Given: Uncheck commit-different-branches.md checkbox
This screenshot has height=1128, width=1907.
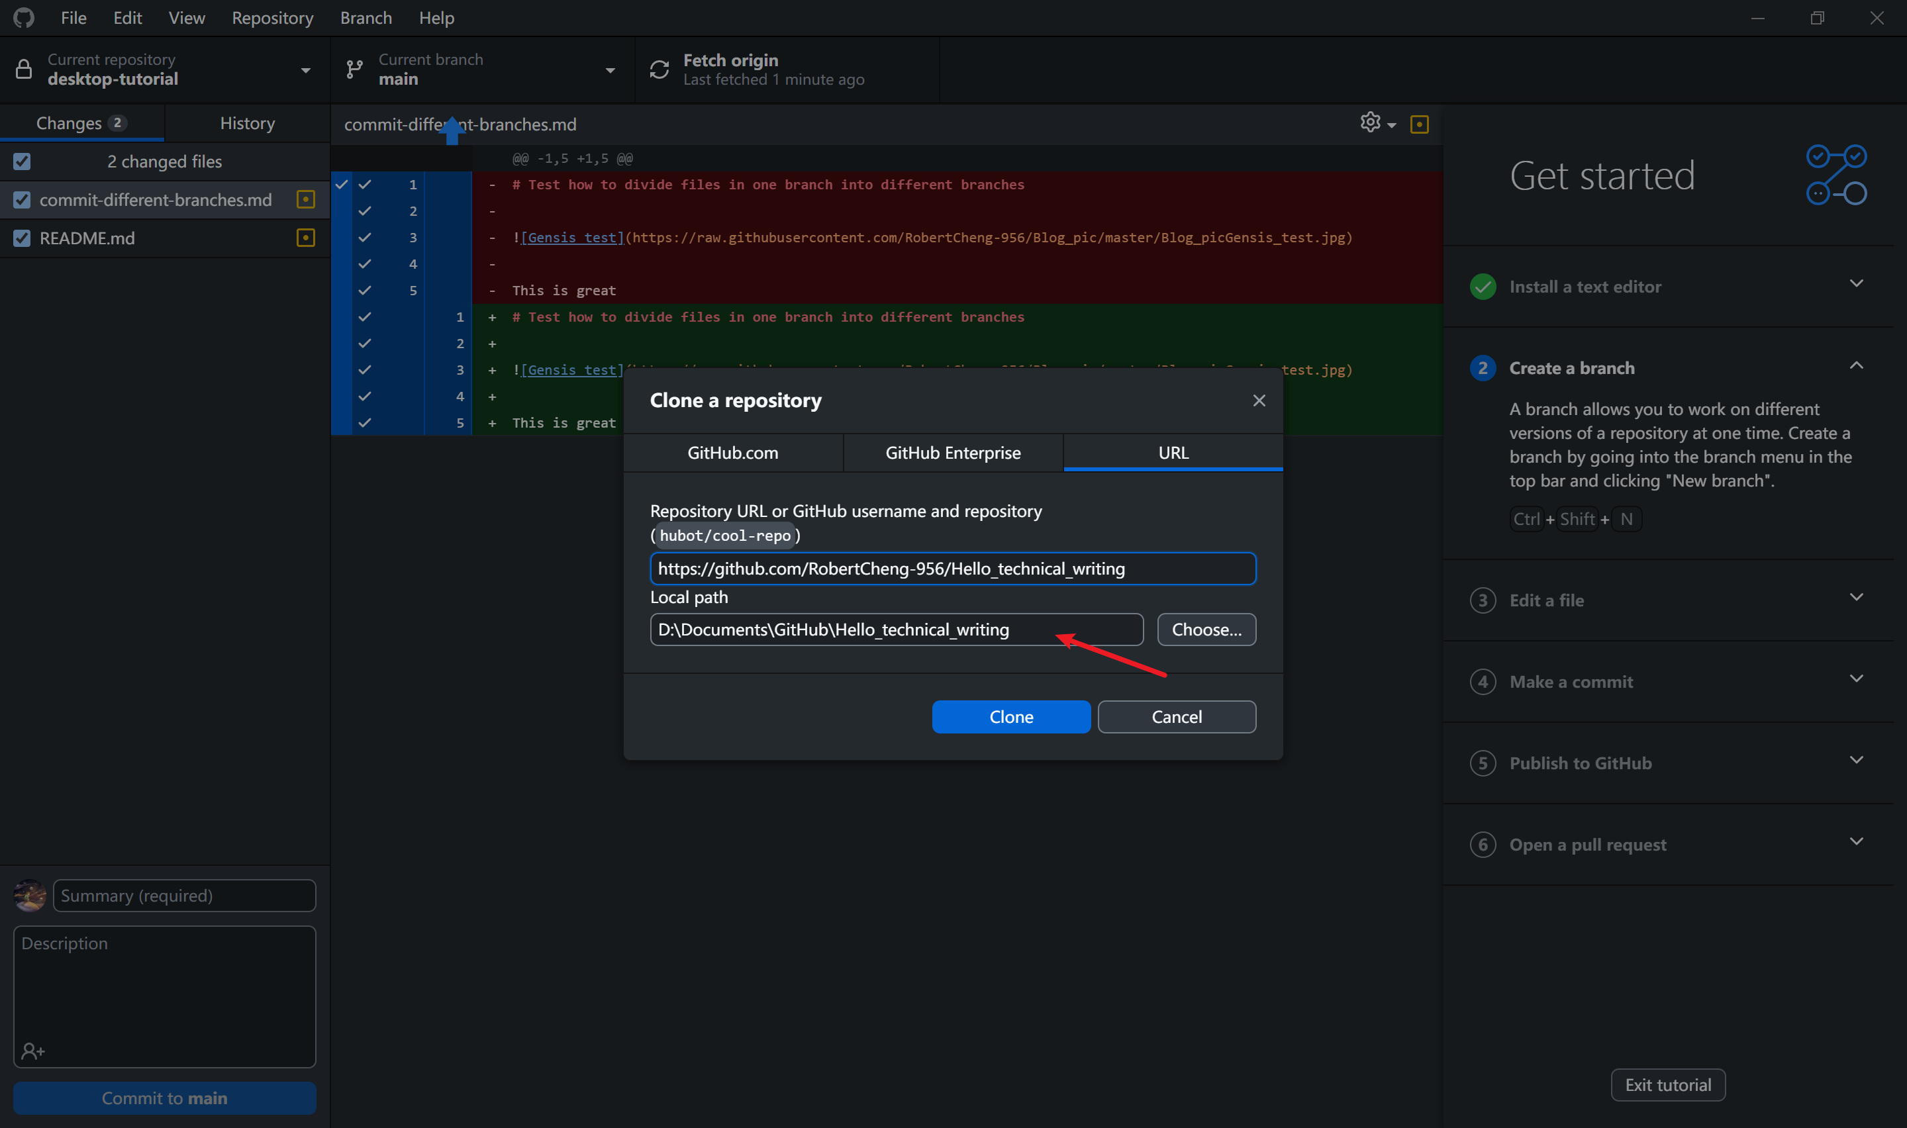Looking at the screenshot, I should [22, 200].
